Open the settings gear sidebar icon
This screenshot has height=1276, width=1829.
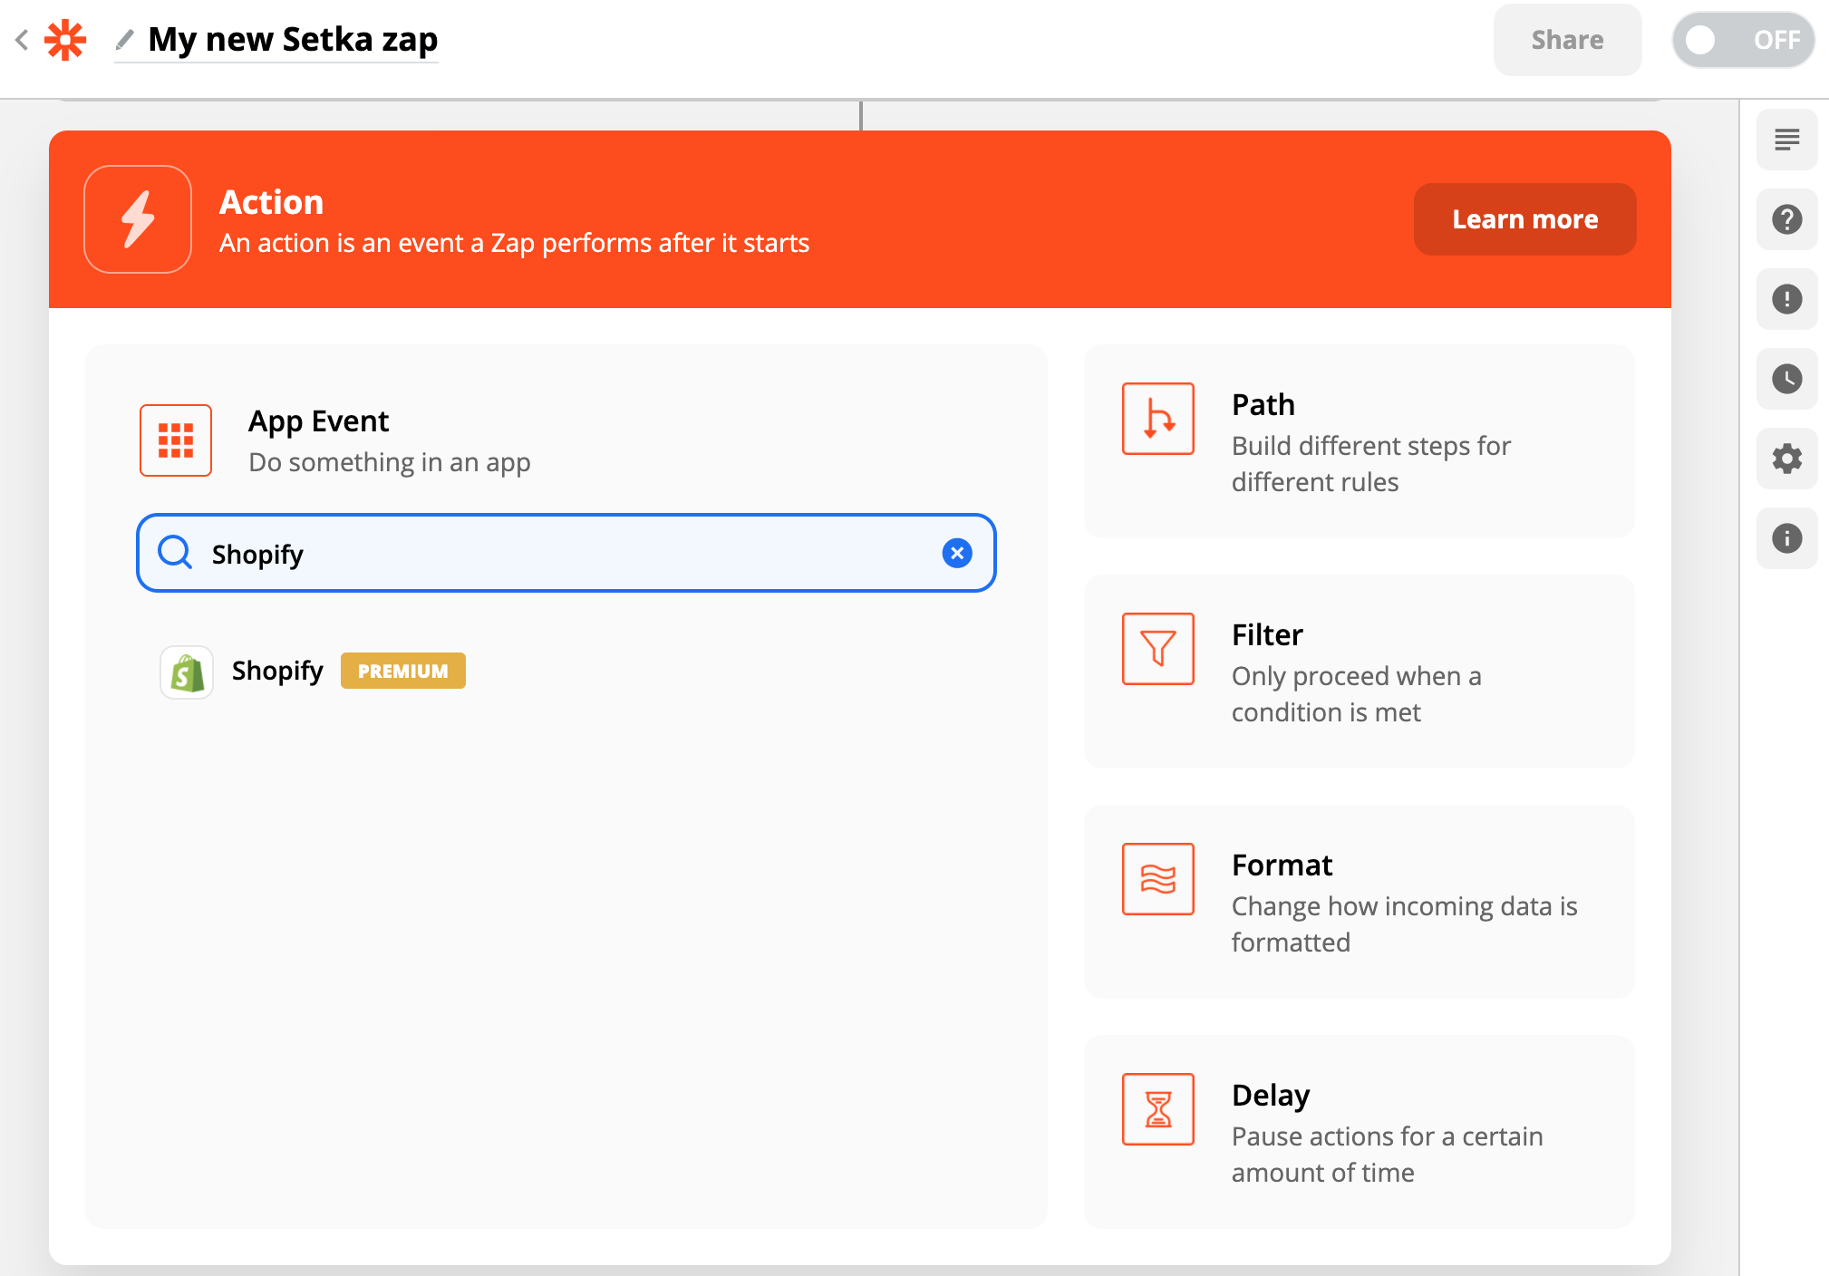[x=1786, y=459]
